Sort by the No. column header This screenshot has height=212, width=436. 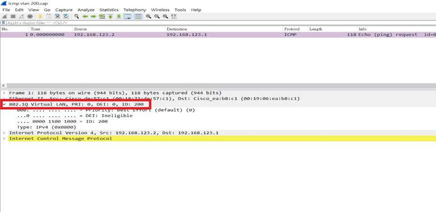coord(15,29)
